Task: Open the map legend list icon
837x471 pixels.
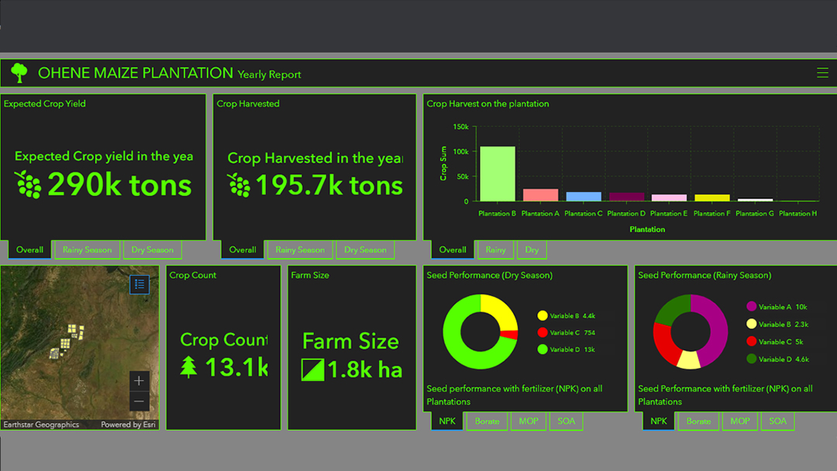Action: (x=139, y=284)
